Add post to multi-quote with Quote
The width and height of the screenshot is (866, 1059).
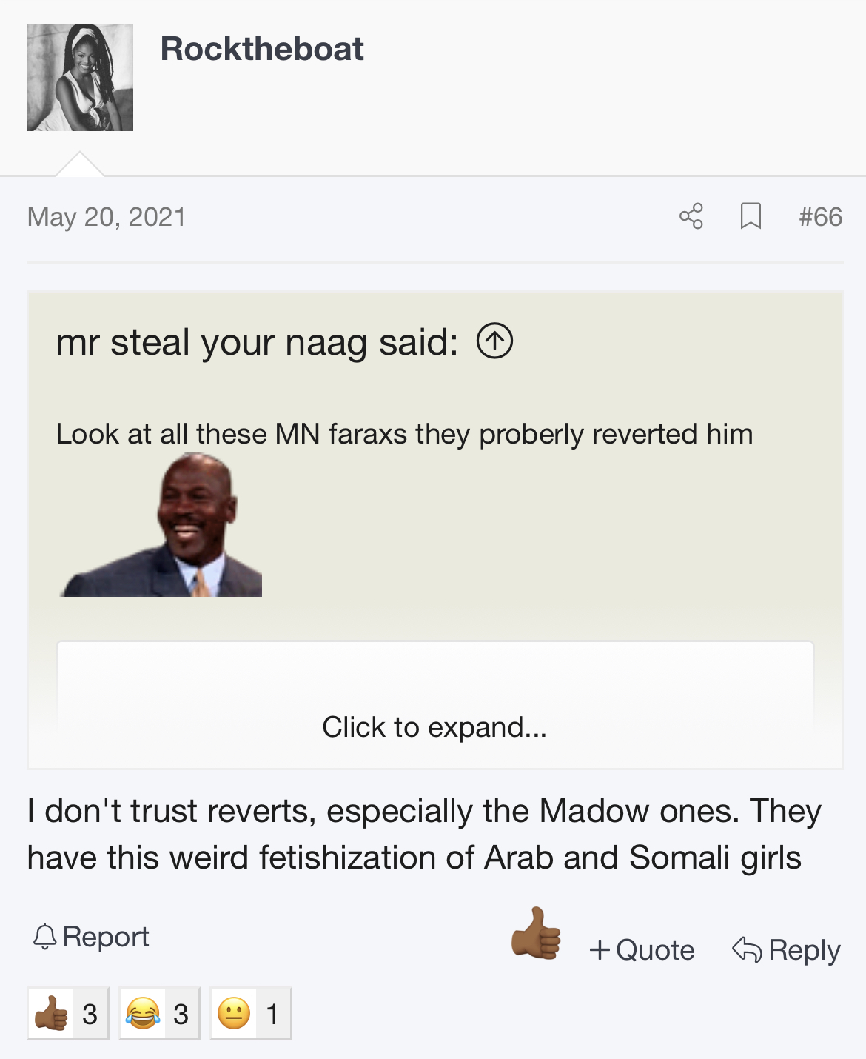pyautogui.click(x=642, y=950)
